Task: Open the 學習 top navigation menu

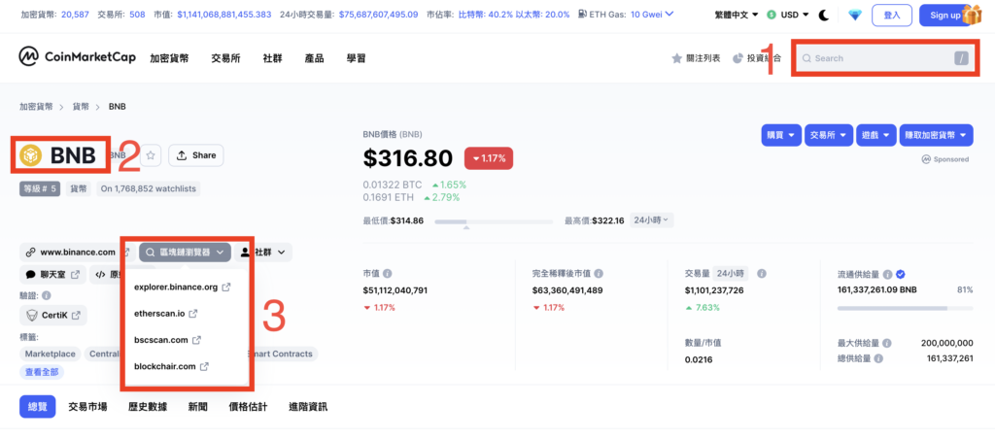Action: 356,58
